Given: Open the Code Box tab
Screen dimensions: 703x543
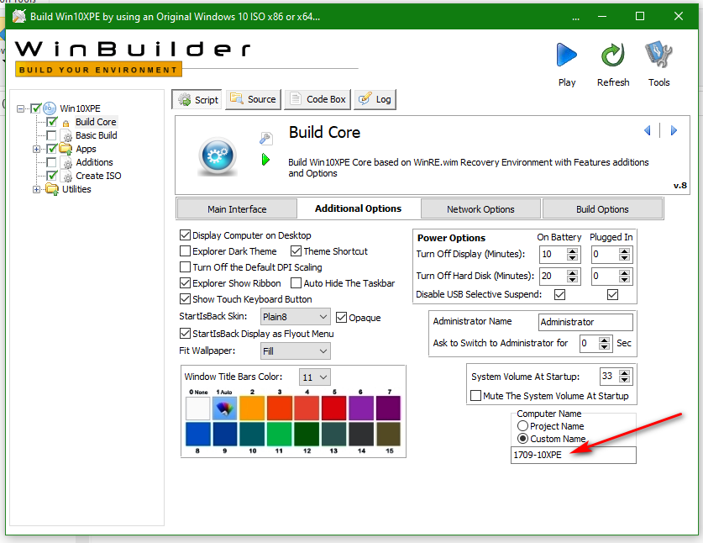Looking at the screenshot, I should (317, 99).
